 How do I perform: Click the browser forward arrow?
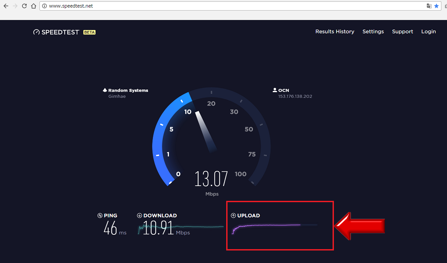(15, 6)
